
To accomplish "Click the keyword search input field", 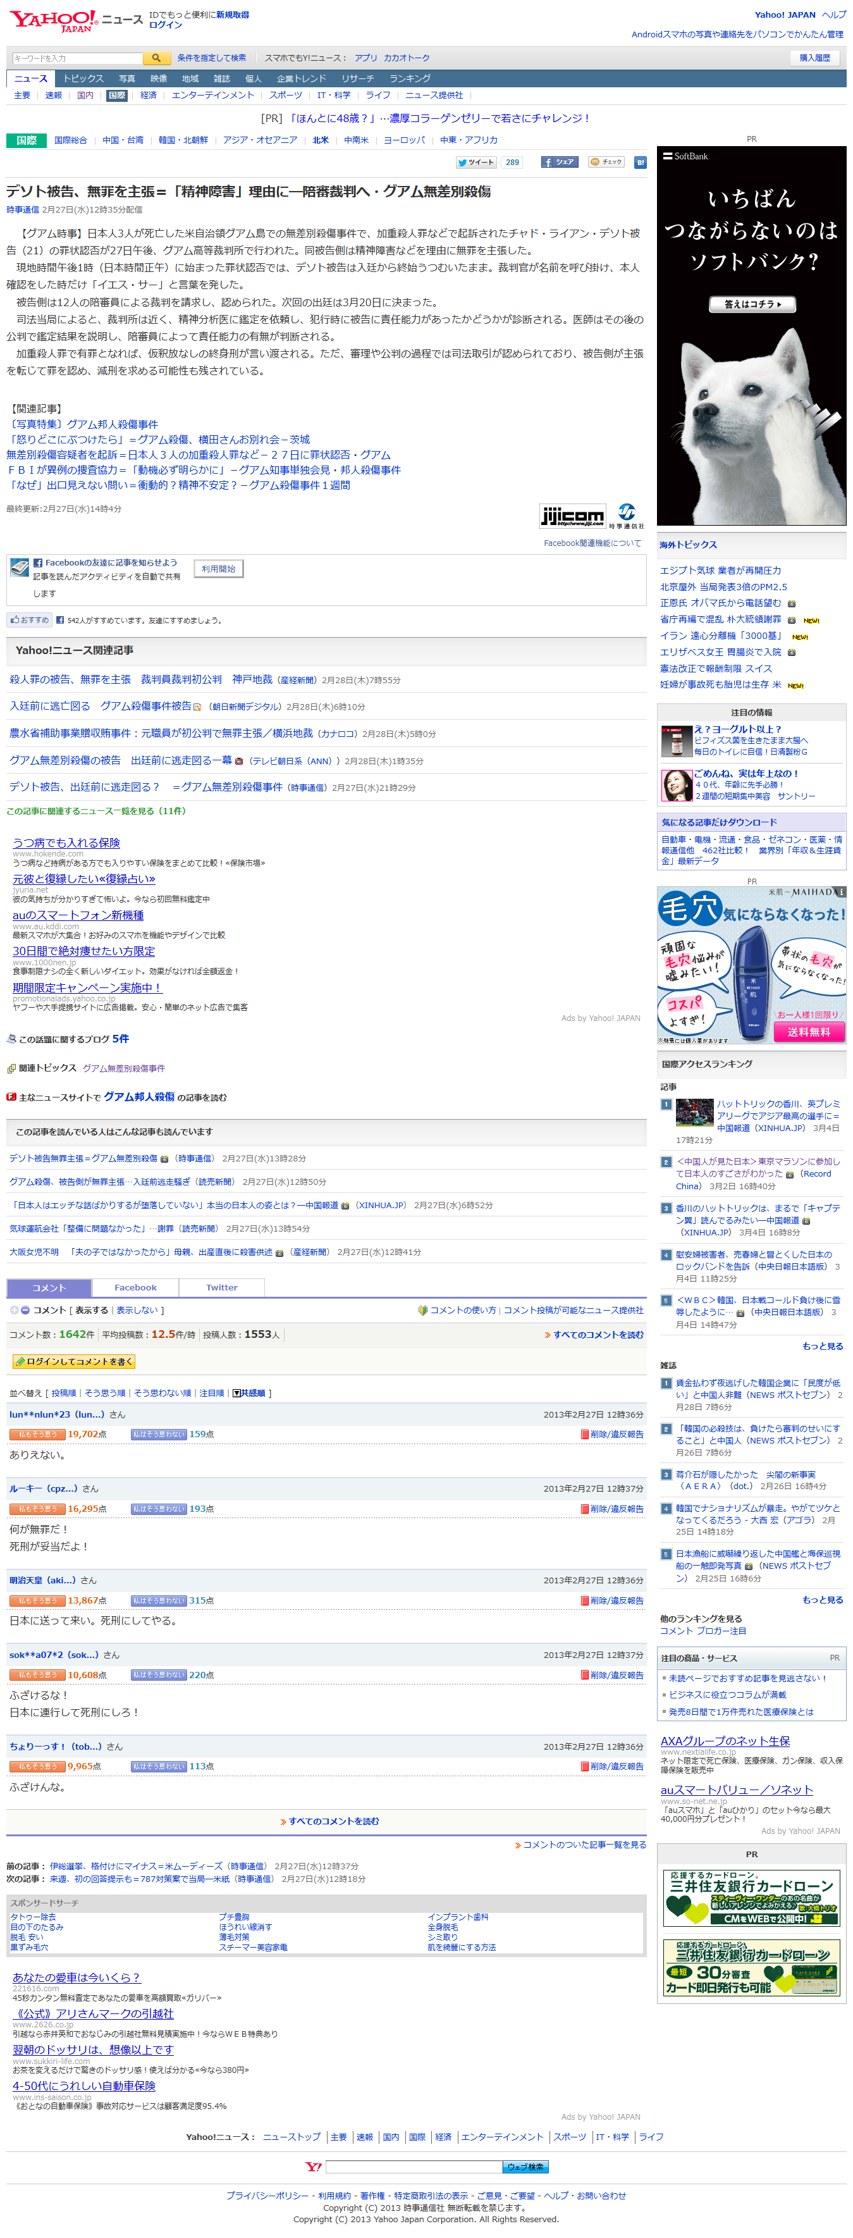I will 77,58.
